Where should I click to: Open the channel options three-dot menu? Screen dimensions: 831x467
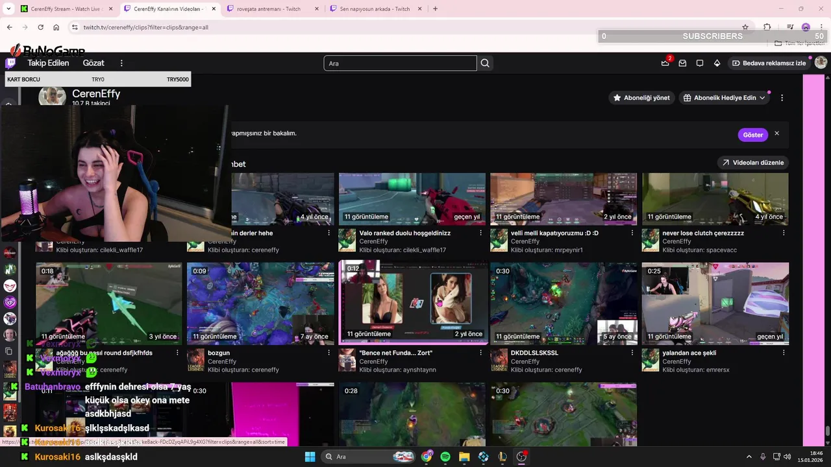782,98
